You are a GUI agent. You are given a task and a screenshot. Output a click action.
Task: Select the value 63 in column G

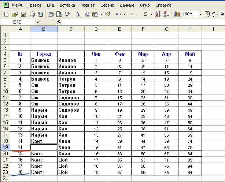pyautogui.click(x=166, y=147)
